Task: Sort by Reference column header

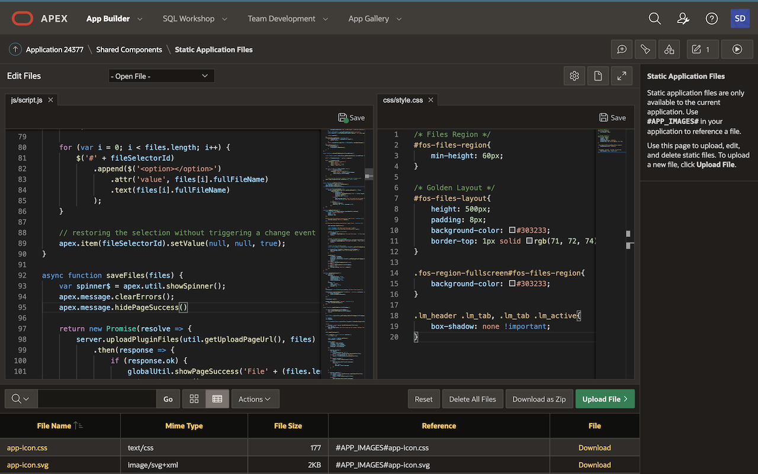Action: pos(439,425)
